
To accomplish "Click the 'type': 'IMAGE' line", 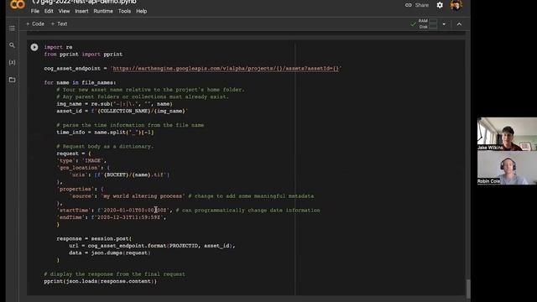I will [x=81, y=161].
